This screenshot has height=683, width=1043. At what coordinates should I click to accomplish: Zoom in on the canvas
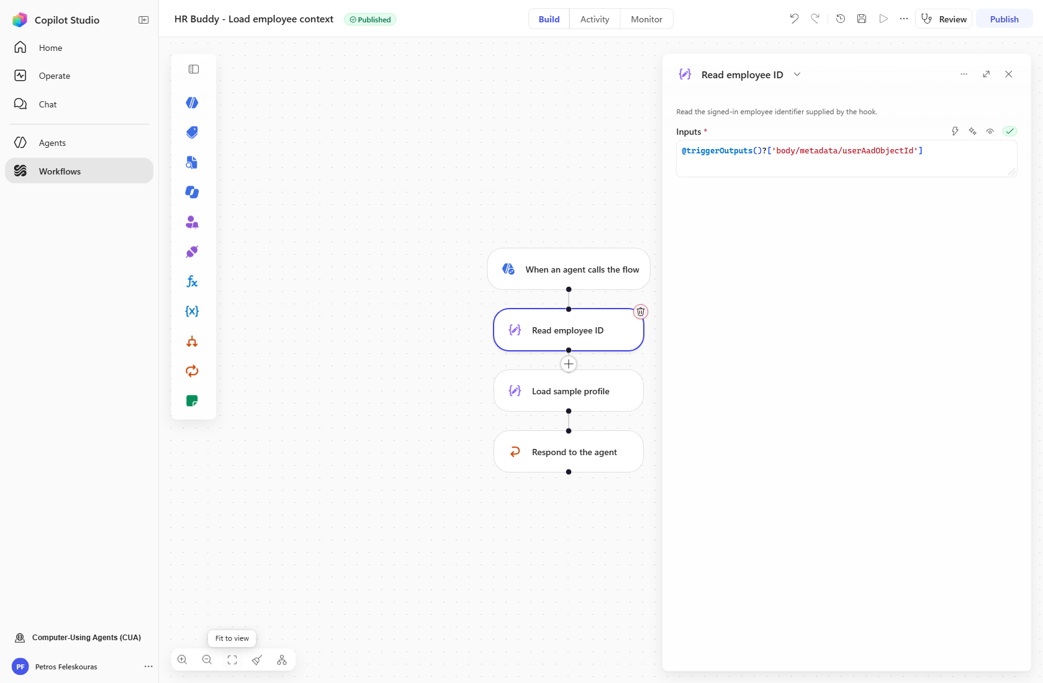click(182, 659)
